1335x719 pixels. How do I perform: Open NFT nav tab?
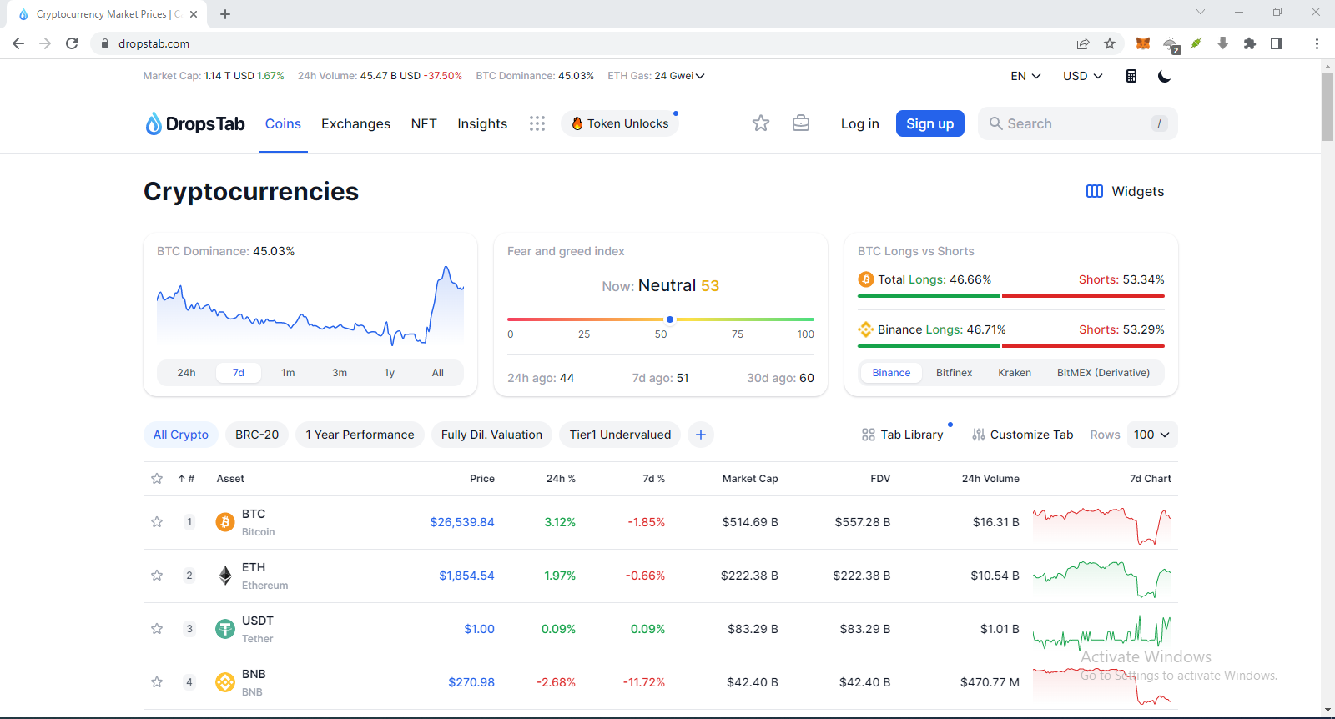pos(424,123)
